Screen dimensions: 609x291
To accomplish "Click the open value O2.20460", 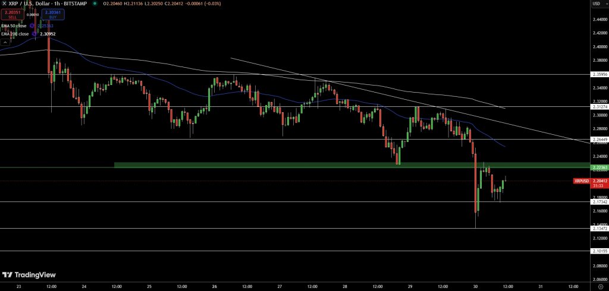I will pyautogui.click(x=113, y=3).
